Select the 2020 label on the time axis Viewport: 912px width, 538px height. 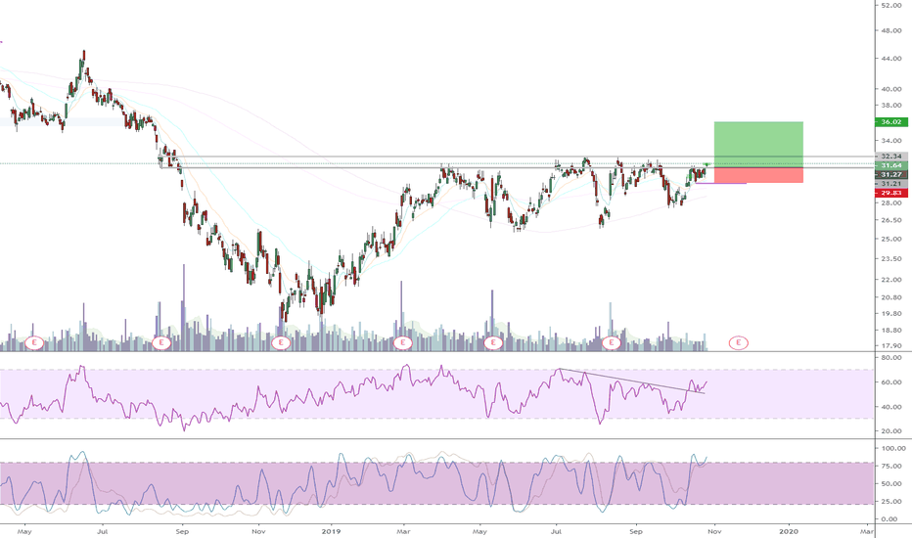788,531
